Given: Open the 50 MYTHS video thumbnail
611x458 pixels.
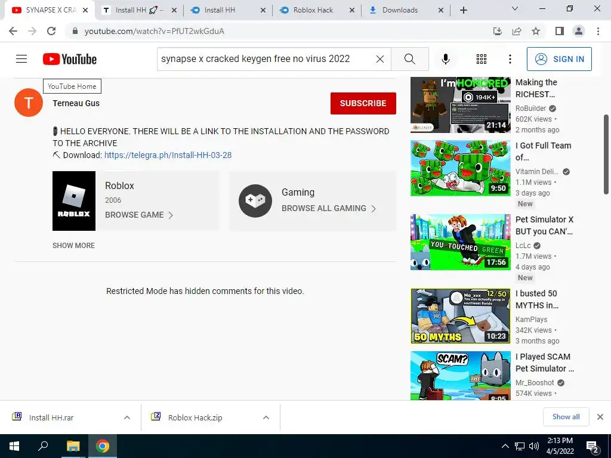Looking at the screenshot, I should pos(460,316).
